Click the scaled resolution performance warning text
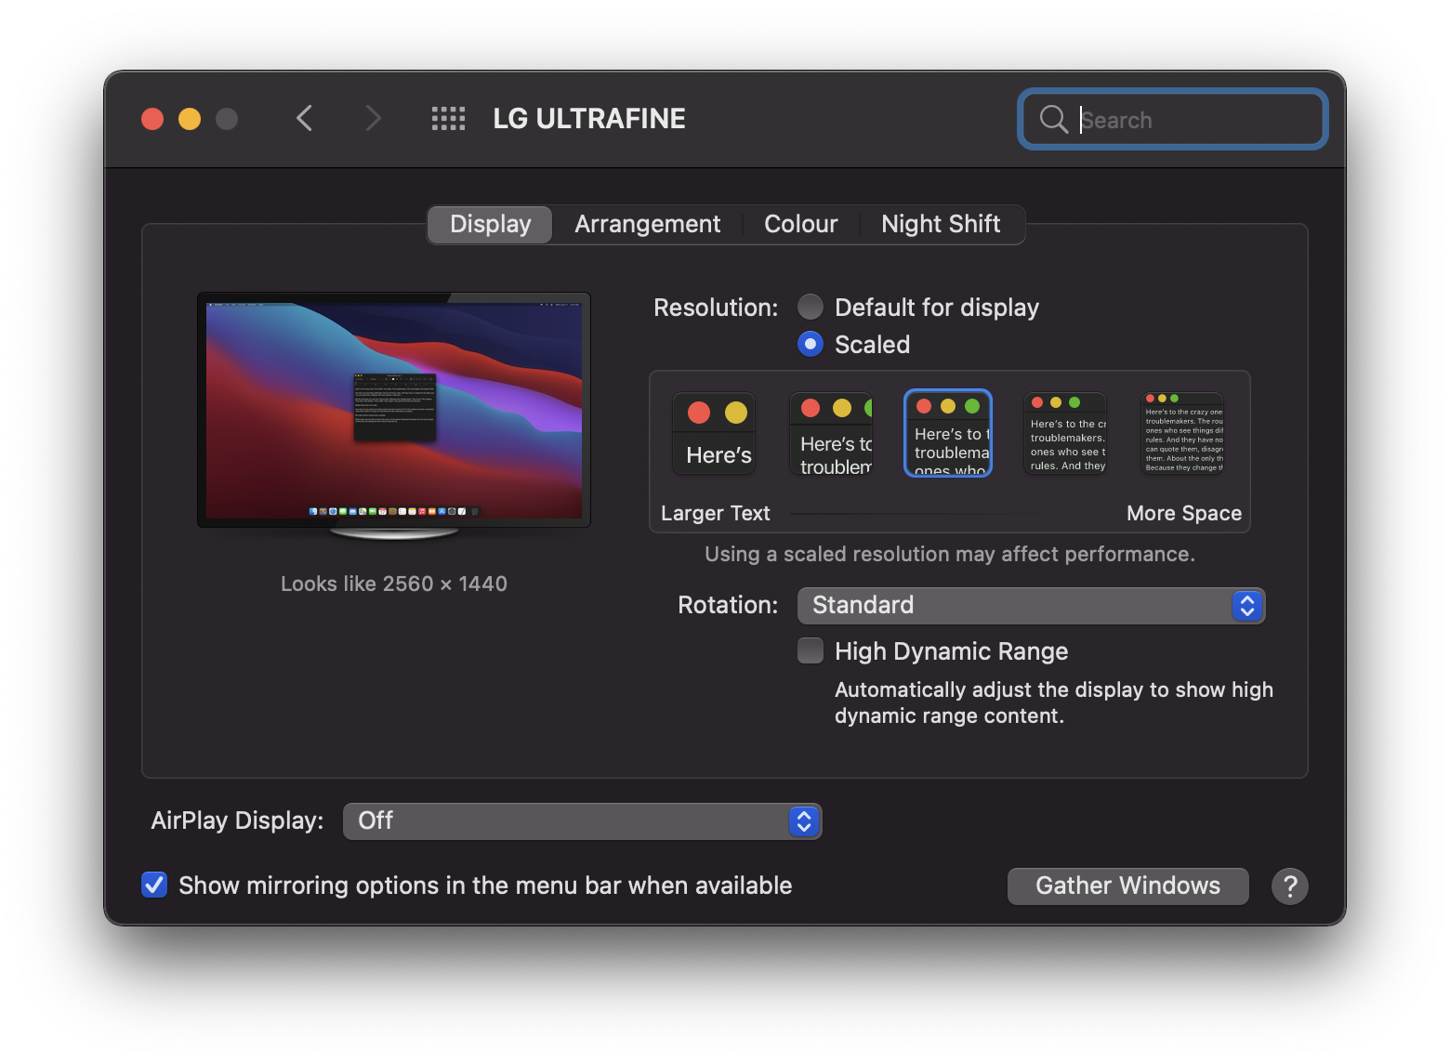This screenshot has height=1063, width=1450. (950, 554)
